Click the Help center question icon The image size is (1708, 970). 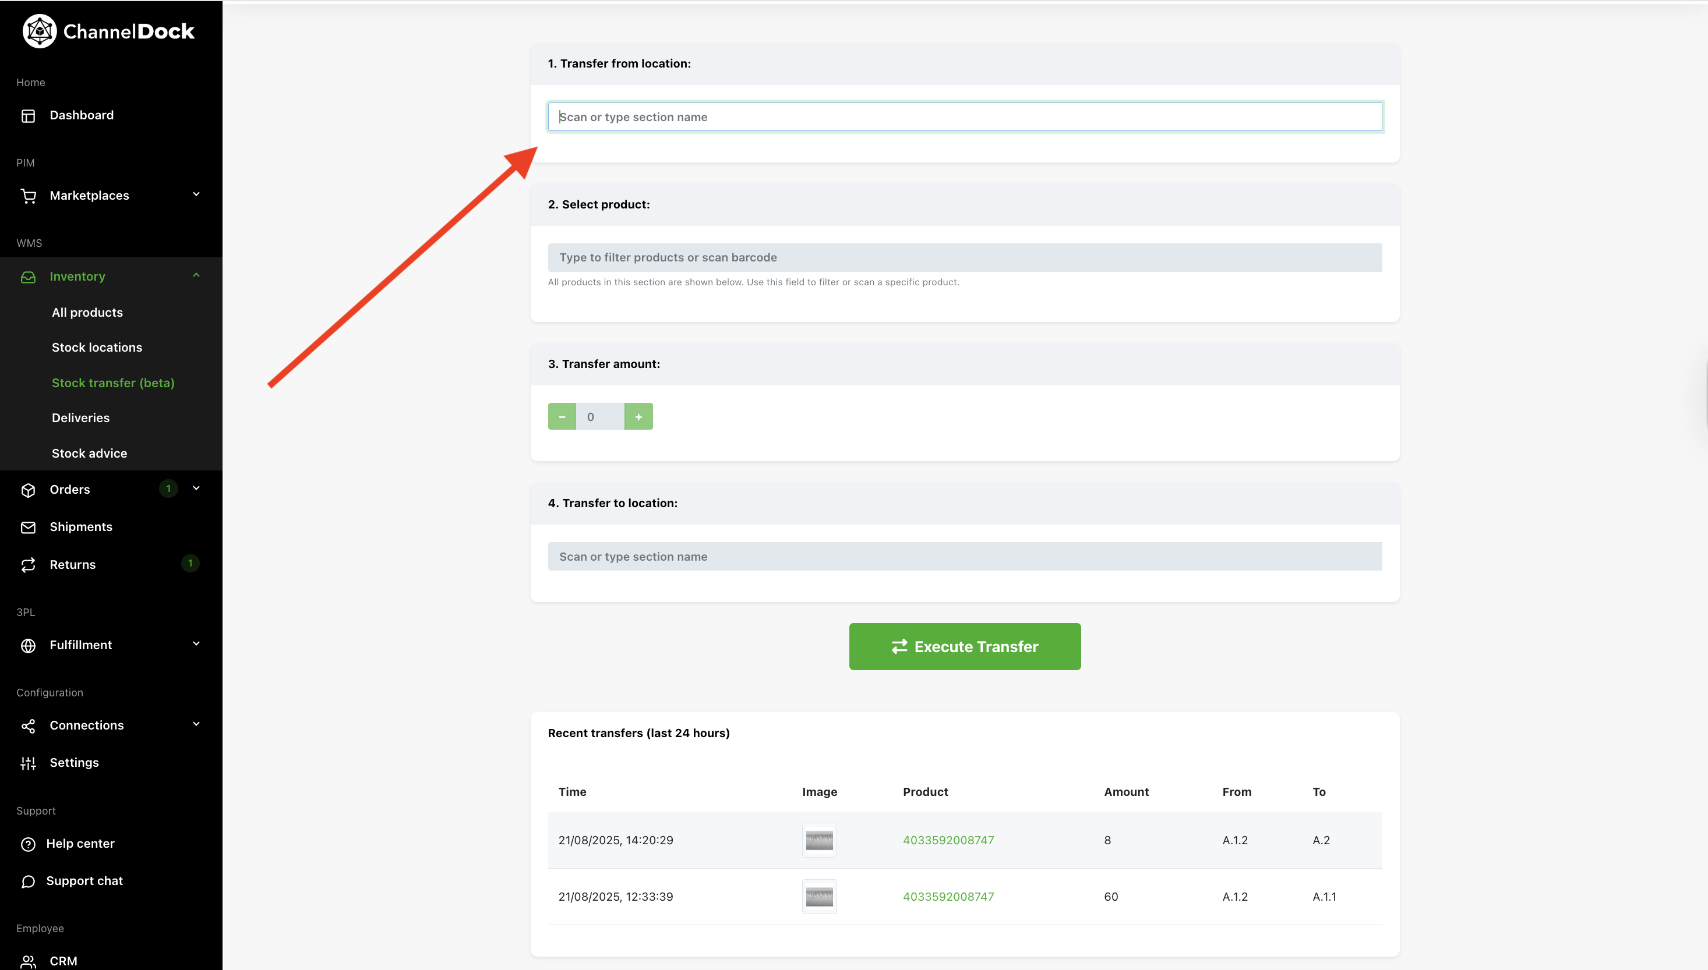click(28, 844)
